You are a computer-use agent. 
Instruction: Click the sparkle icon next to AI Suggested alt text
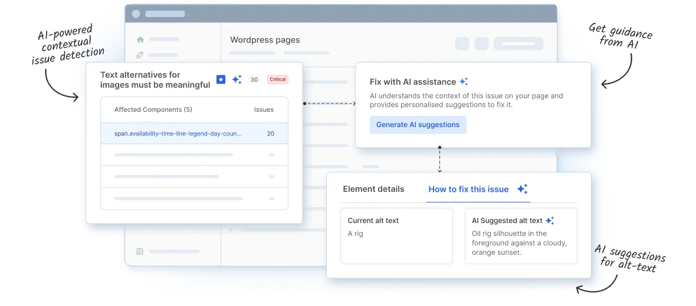[x=550, y=221]
